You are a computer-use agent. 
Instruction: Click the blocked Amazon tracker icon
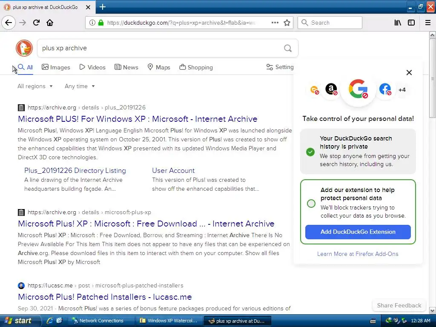pos(331,89)
